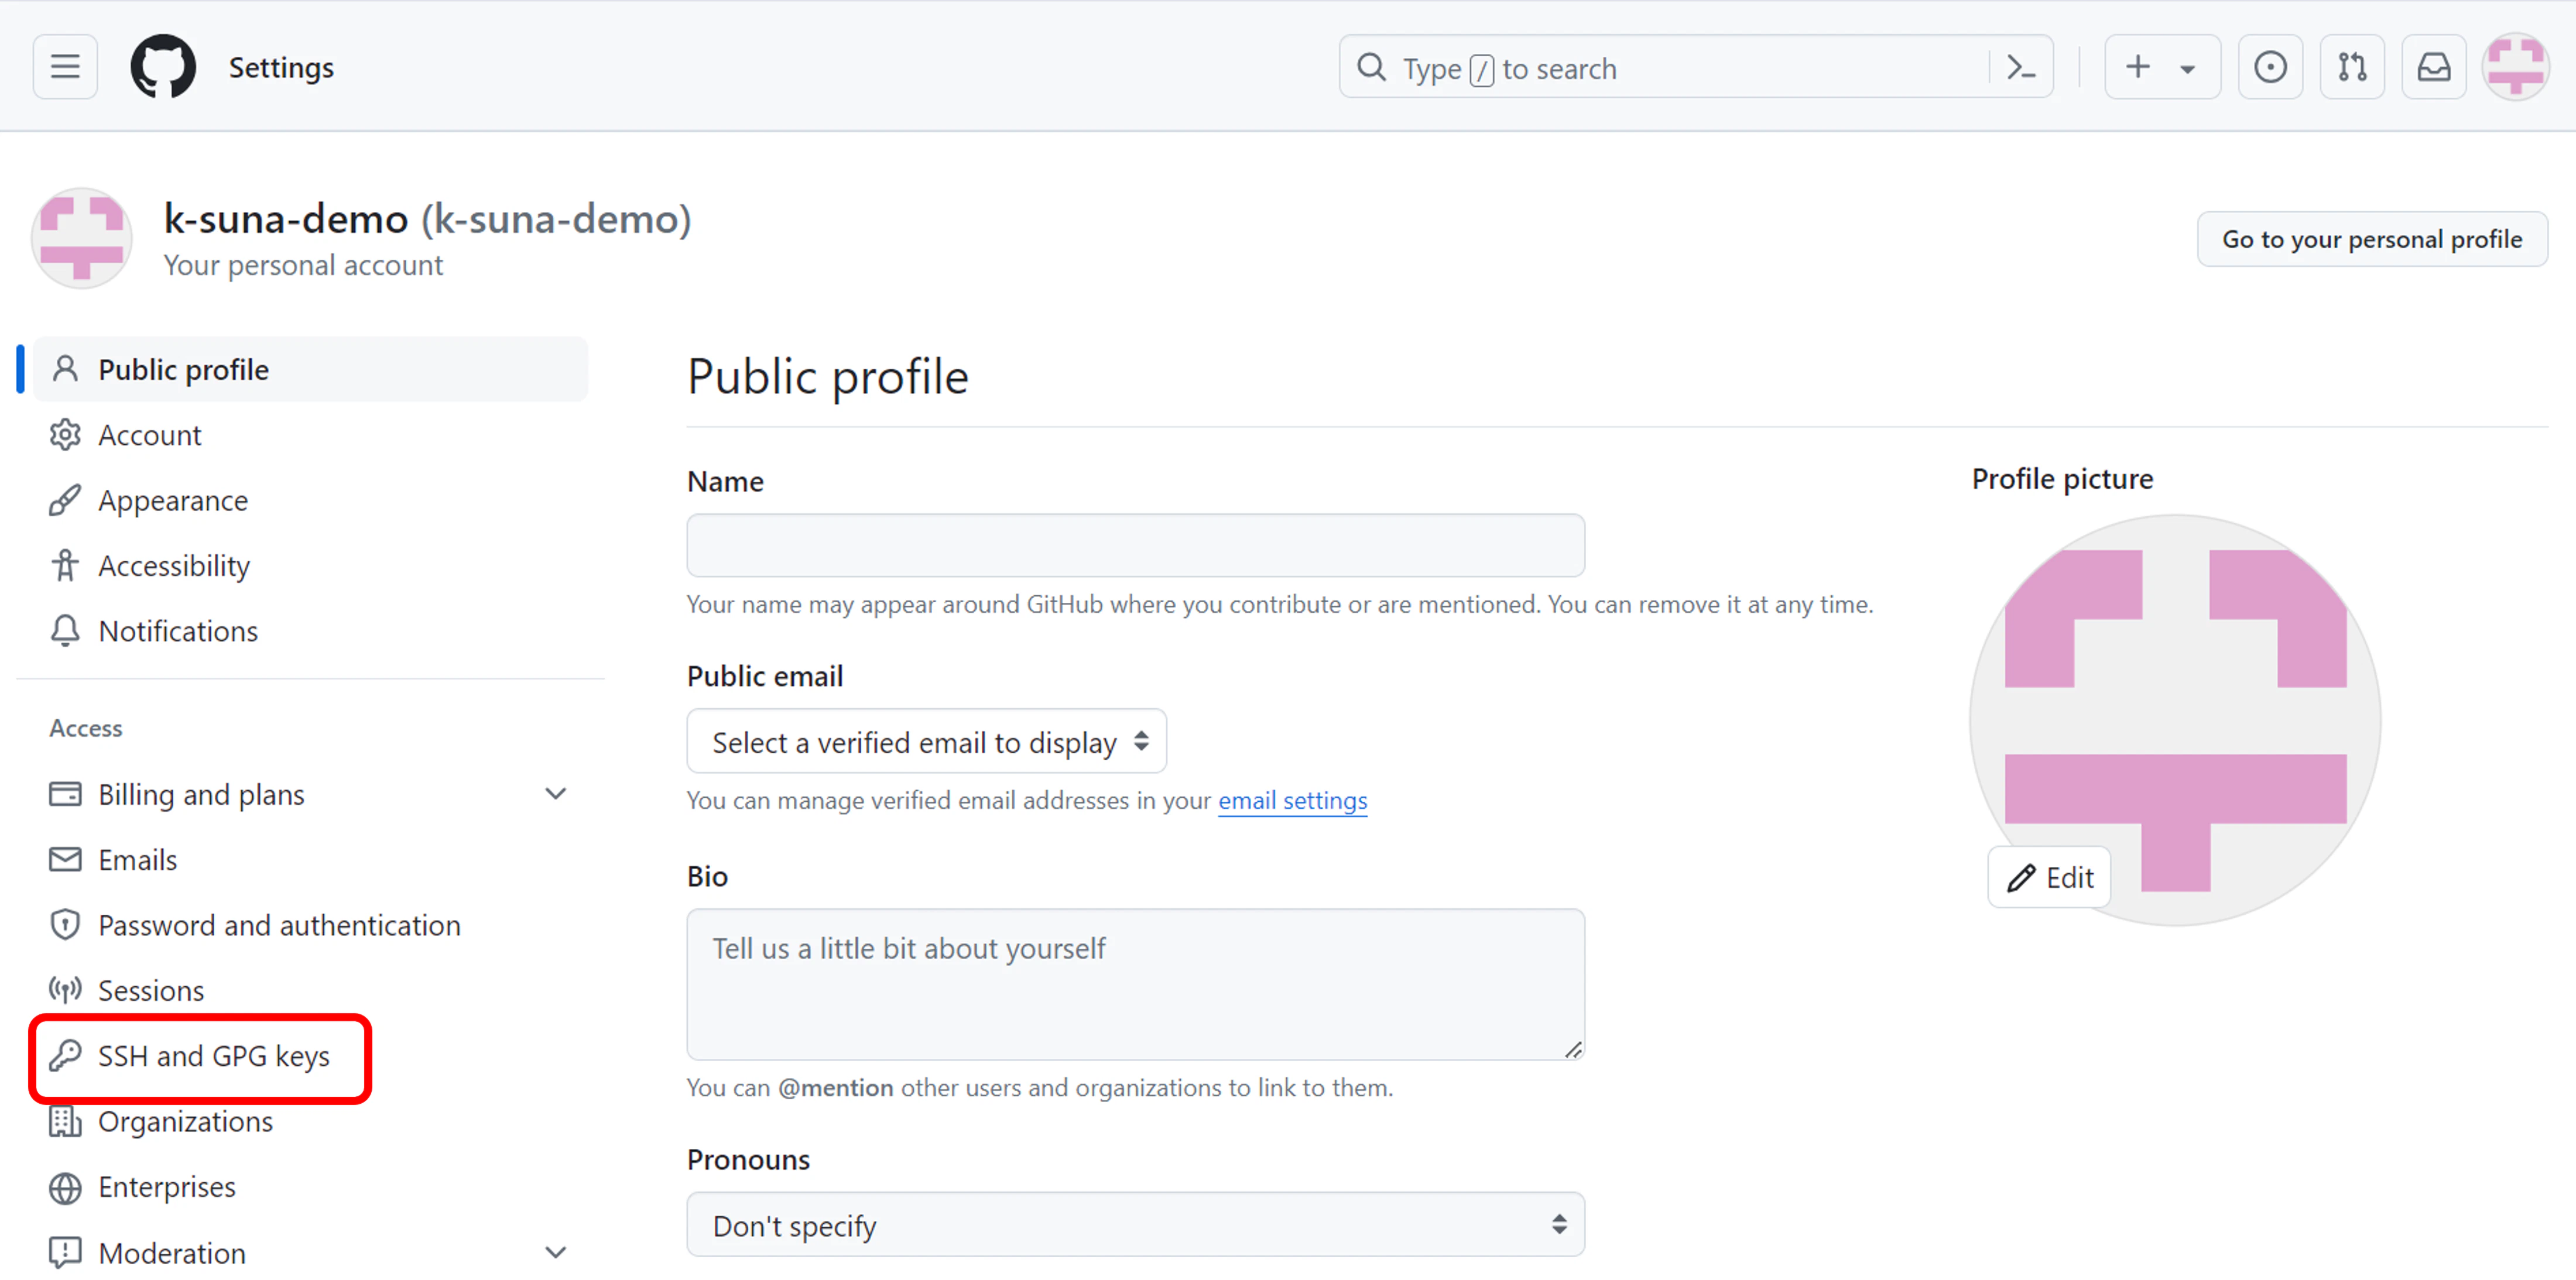Open the Pull requests icon

coord(2352,67)
